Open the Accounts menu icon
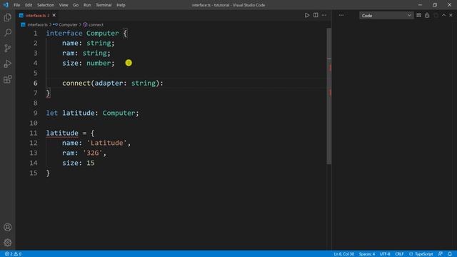Screen dimensions: 457x257 click(x=8, y=227)
